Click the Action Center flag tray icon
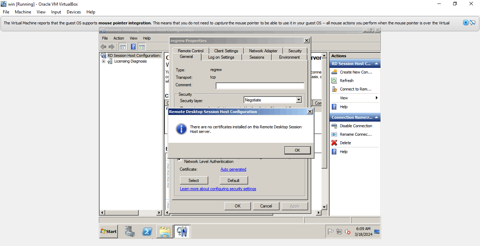Image resolution: width=480 pixels, height=246 pixels. [331, 232]
